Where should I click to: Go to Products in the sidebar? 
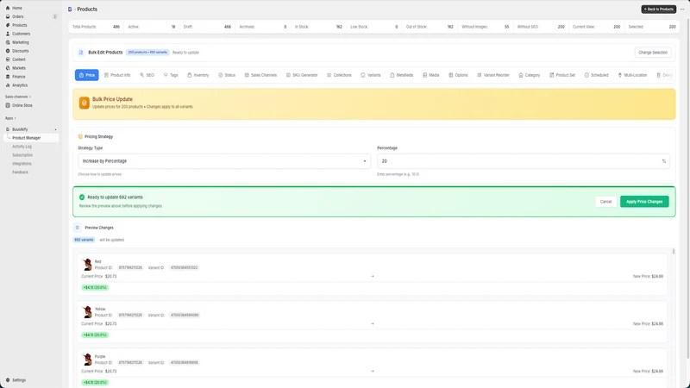(x=19, y=25)
